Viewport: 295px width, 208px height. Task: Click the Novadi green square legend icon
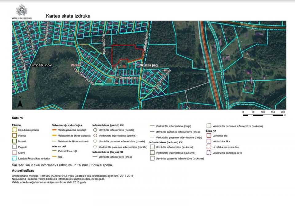14,141
